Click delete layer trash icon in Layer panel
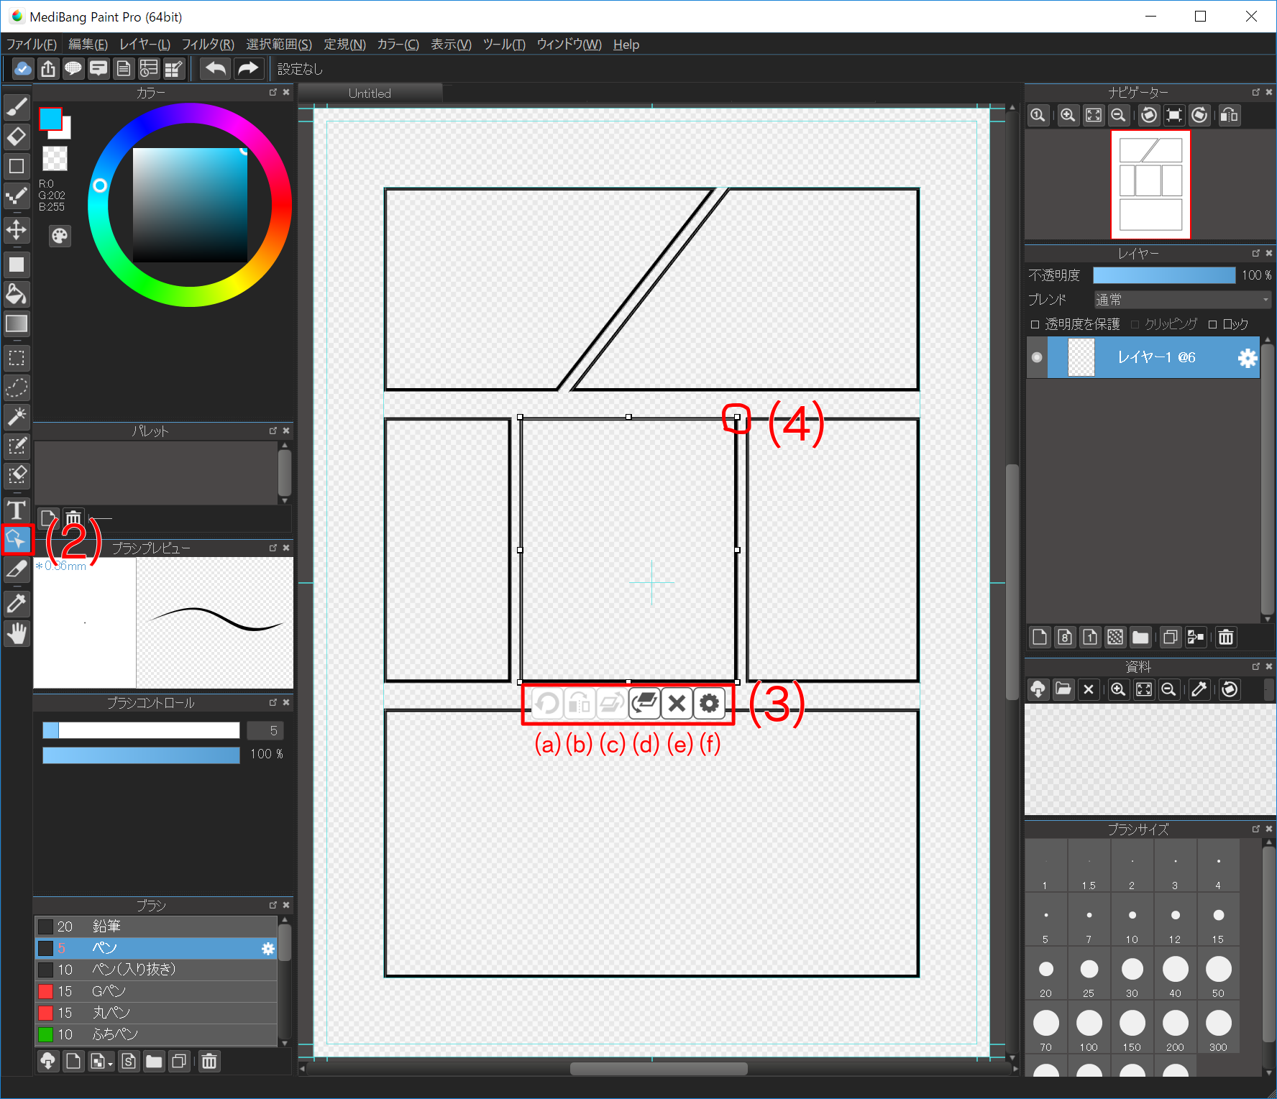This screenshot has height=1099, width=1277. pos(1226,637)
